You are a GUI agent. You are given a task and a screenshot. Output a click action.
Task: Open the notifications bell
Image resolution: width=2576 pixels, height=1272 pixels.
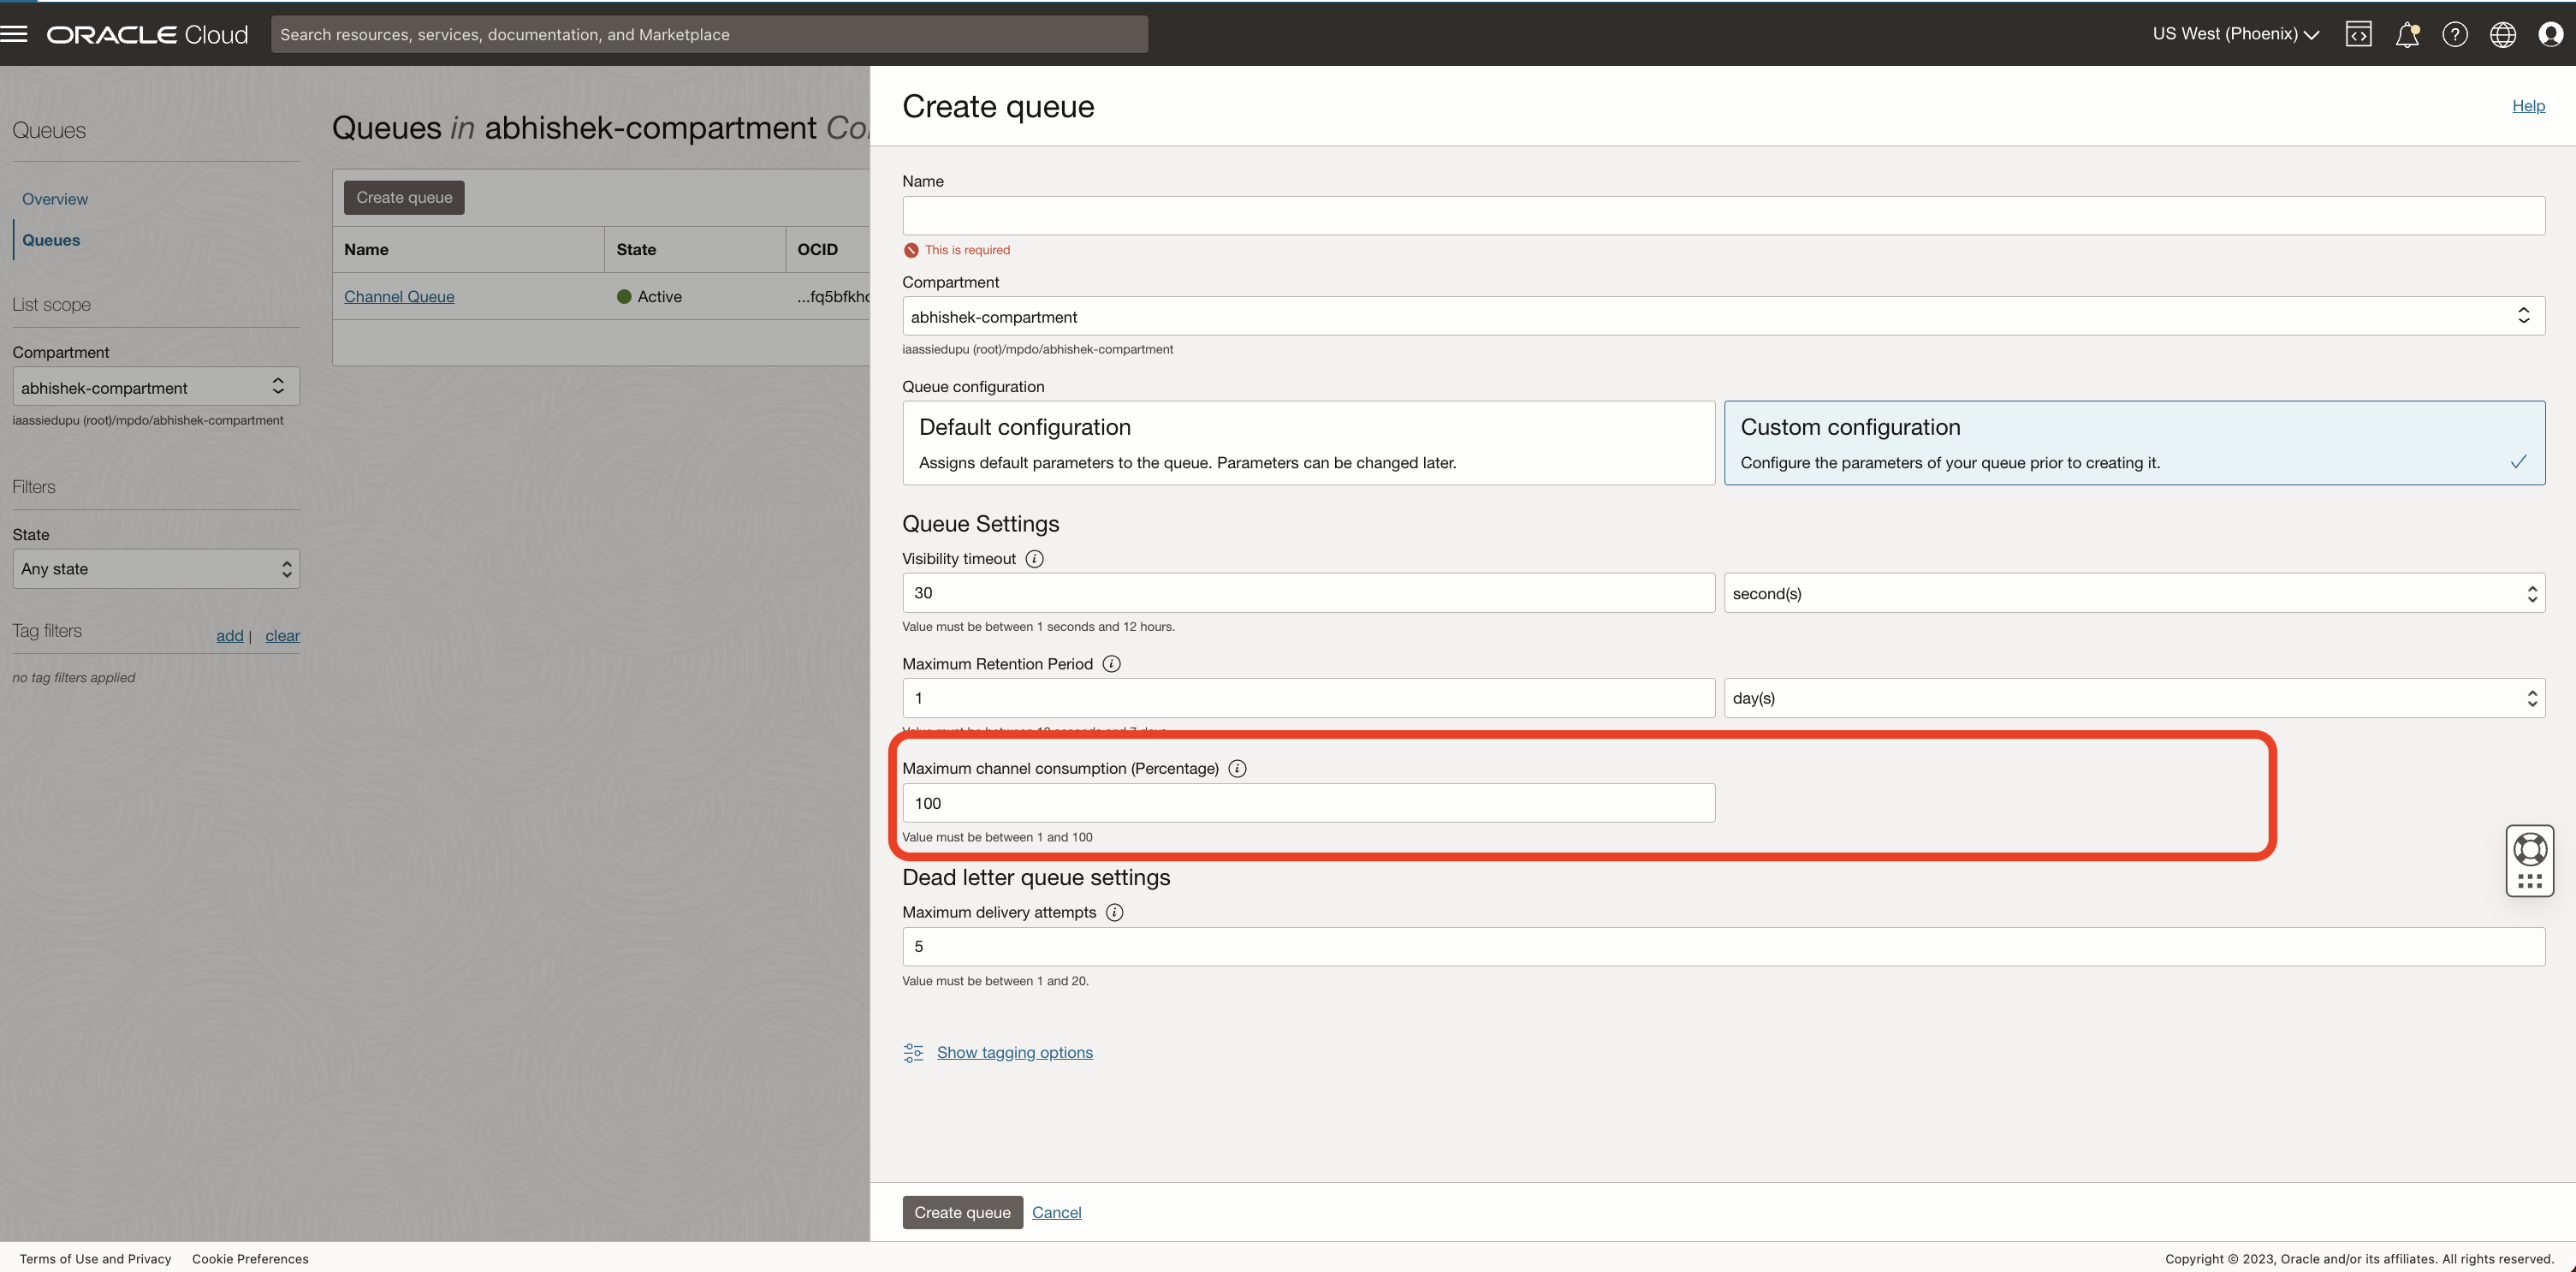pyautogui.click(x=2407, y=33)
